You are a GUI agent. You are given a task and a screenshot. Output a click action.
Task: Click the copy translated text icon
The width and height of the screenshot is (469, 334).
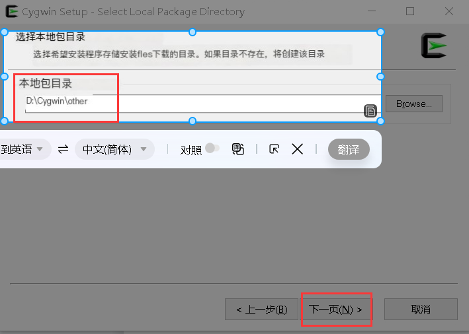(237, 149)
